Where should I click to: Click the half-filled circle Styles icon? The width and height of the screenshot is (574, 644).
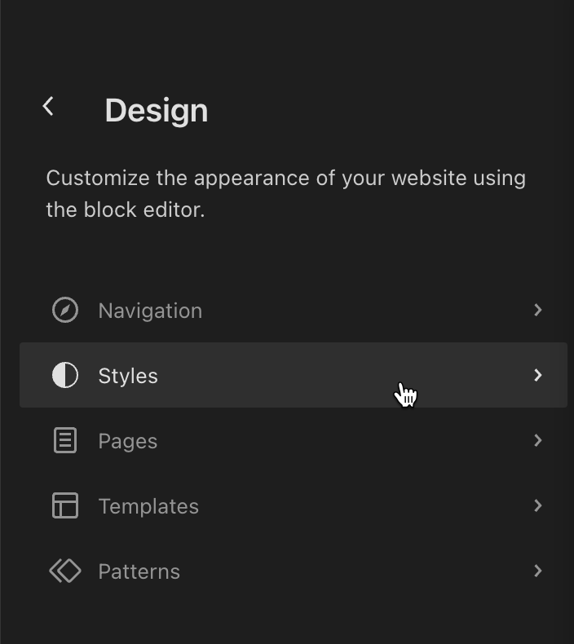coord(65,376)
